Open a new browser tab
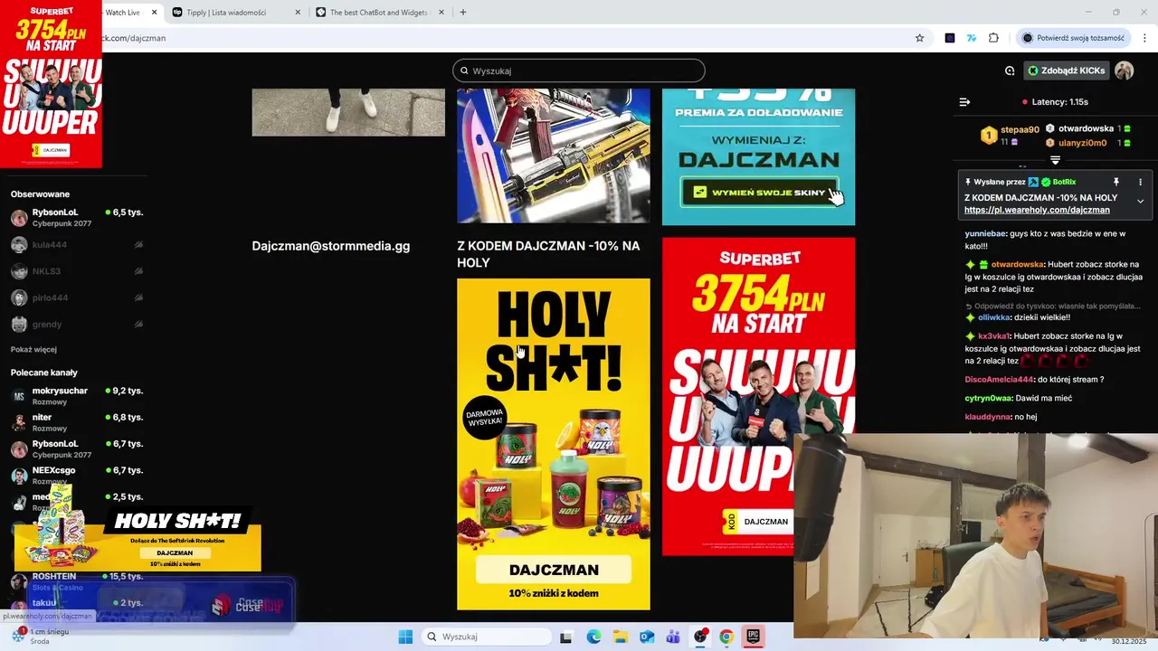1158x651 pixels. tap(463, 13)
